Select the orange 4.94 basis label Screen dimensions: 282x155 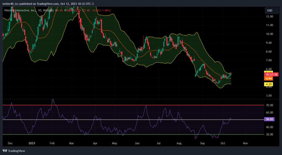coord(268,78)
